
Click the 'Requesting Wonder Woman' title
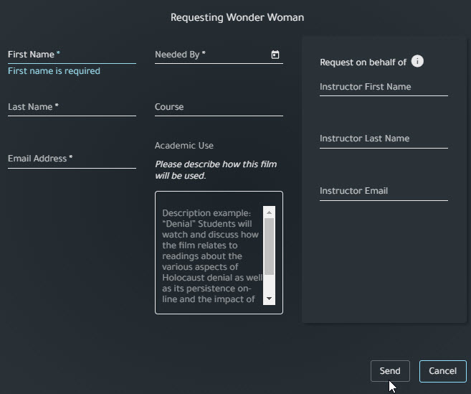pyautogui.click(x=237, y=17)
